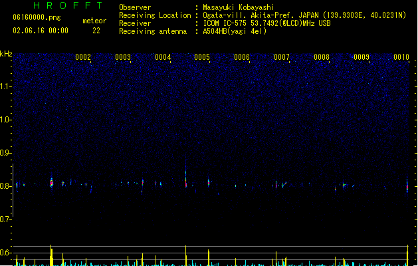Select the file name 06160000.png
Screen dimensions: 418x266
37,17
